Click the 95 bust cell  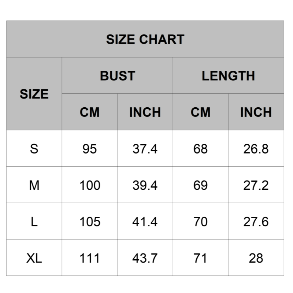[x=90, y=149]
